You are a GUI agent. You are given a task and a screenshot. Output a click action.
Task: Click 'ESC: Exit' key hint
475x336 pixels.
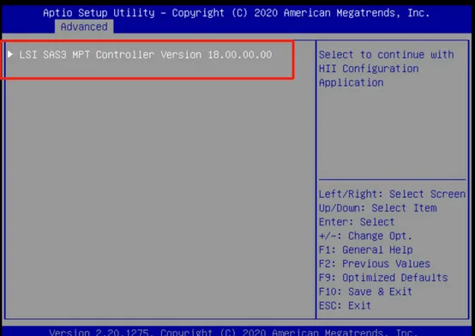pos(345,305)
